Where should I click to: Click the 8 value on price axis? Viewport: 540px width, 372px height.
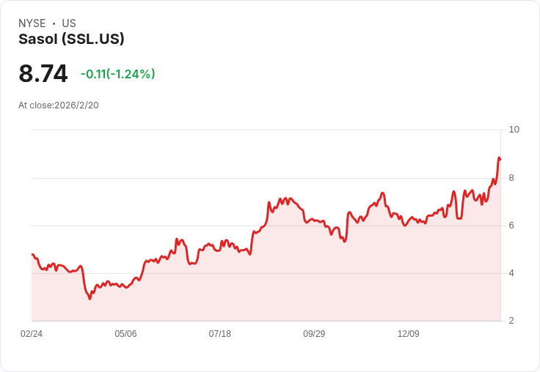511,178
